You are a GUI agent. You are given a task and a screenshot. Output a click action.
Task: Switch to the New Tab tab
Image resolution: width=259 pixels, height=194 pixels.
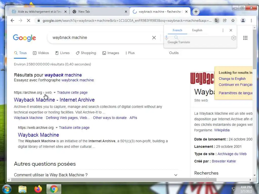(100, 12)
